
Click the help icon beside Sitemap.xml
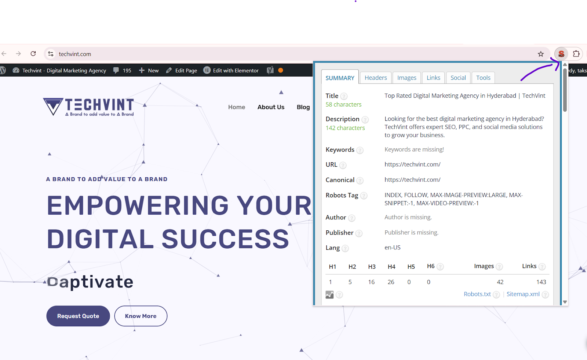(x=545, y=295)
